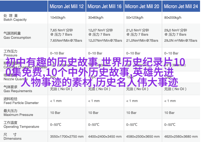
Task: Click the Gas Consumption row label
Action: click(x=17, y=38)
